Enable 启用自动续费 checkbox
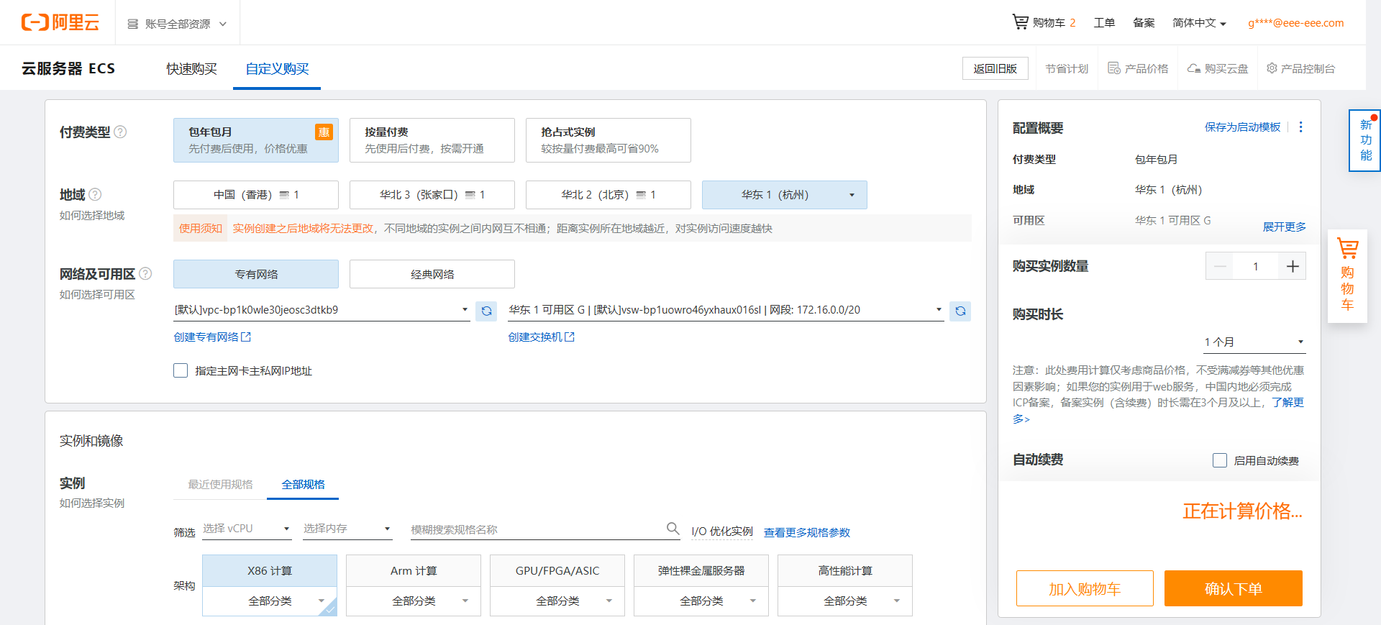The image size is (1381, 625). (x=1220, y=460)
